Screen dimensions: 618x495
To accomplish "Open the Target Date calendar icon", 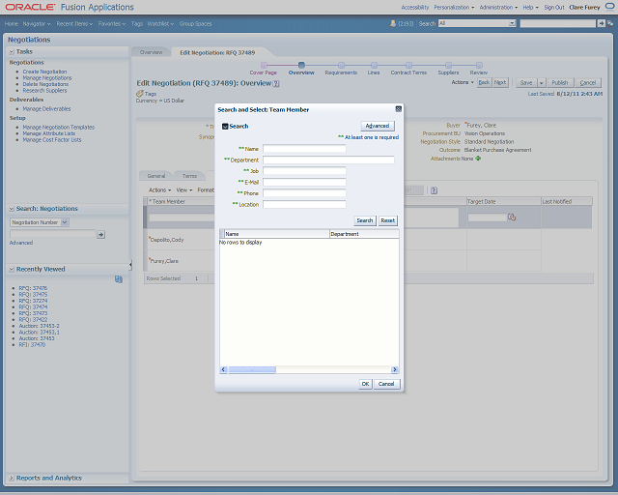I will point(512,218).
